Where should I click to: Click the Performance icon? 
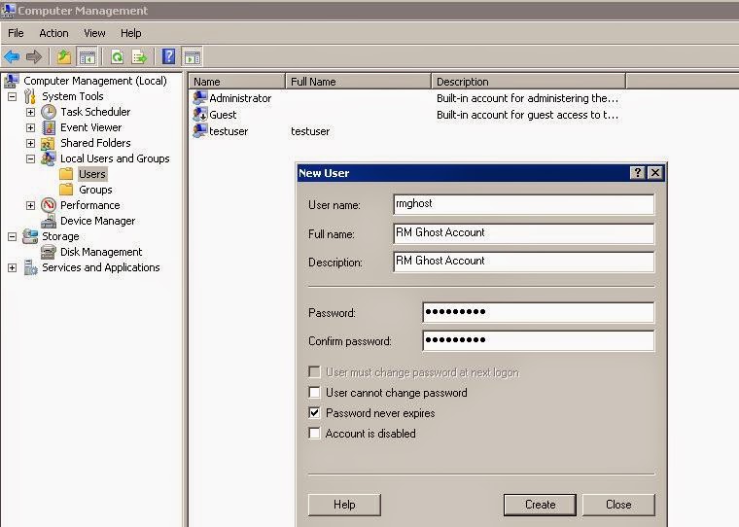coord(49,205)
